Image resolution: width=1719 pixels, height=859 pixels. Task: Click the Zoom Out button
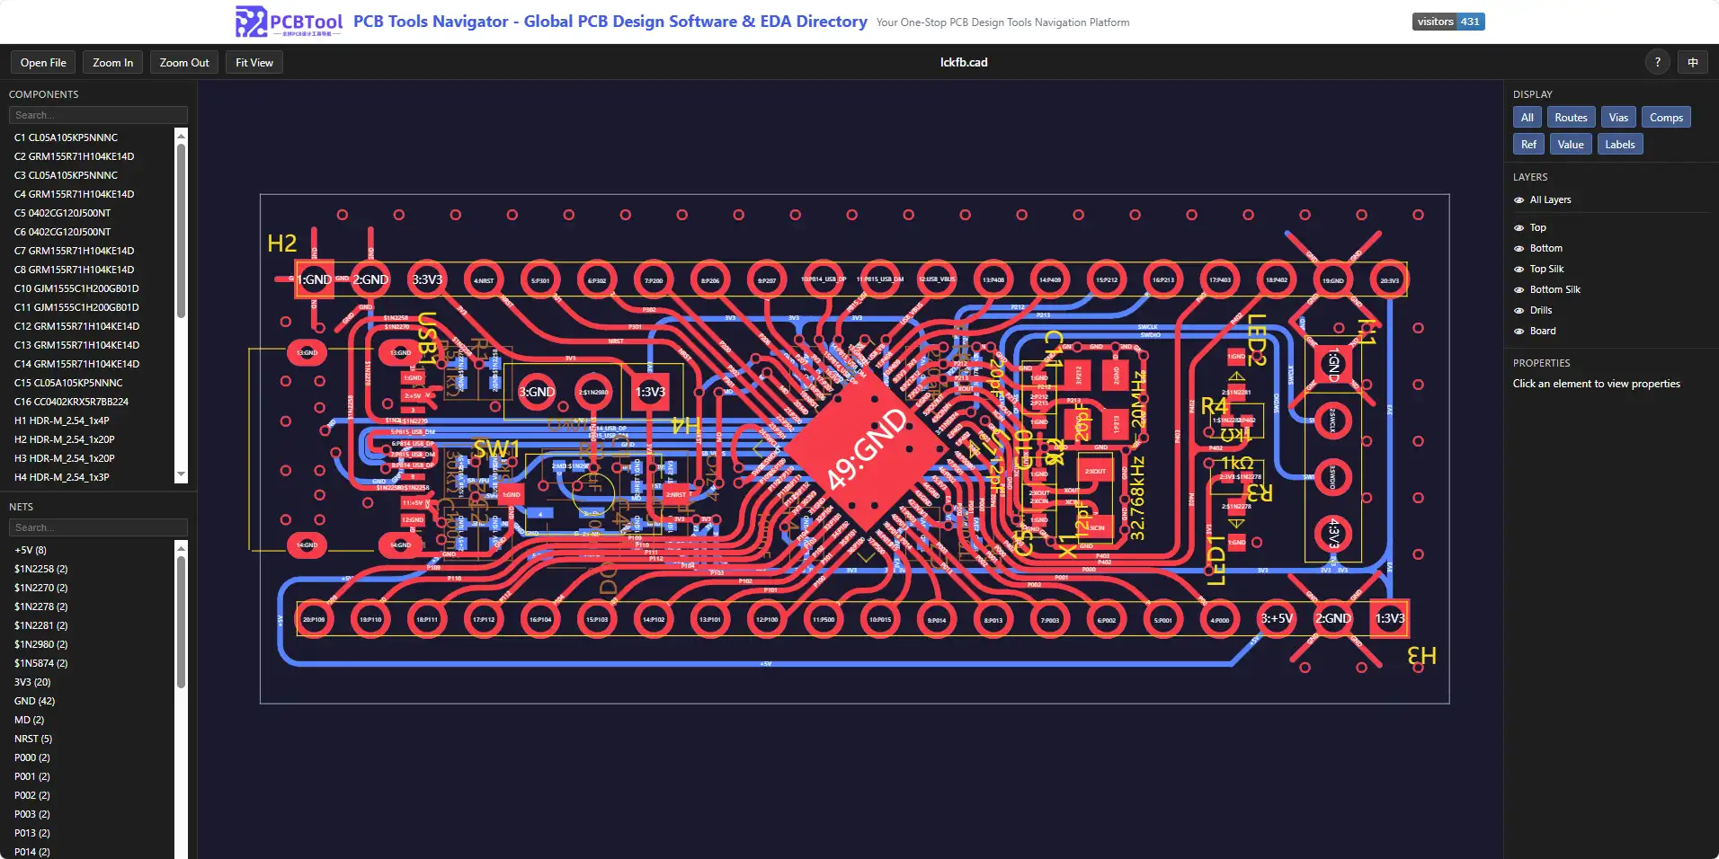click(184, 63)
